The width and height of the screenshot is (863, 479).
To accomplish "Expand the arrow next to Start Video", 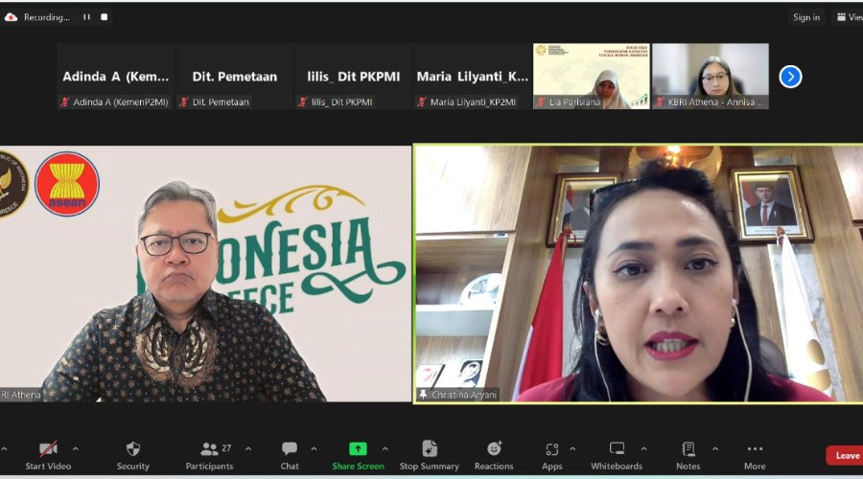I will (x=76, y=448).
